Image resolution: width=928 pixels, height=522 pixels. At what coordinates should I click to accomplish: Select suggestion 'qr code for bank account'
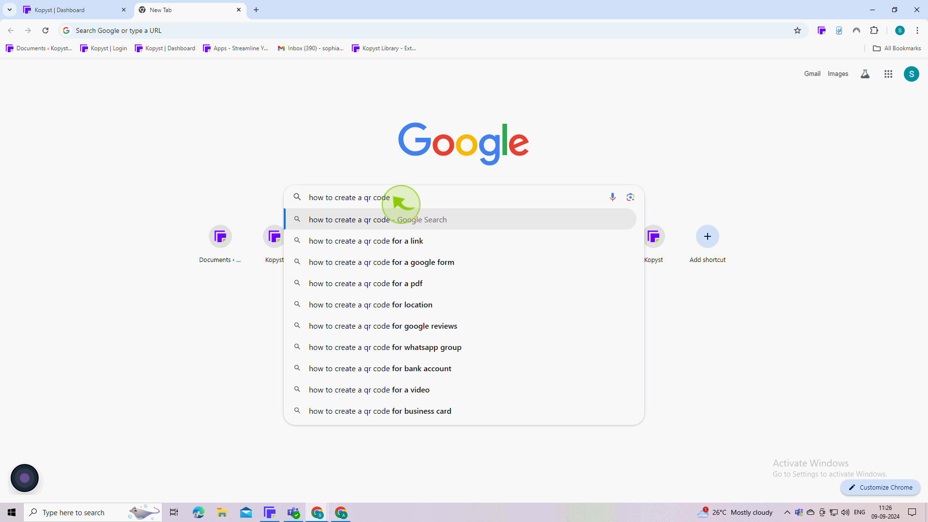(460, 368)
